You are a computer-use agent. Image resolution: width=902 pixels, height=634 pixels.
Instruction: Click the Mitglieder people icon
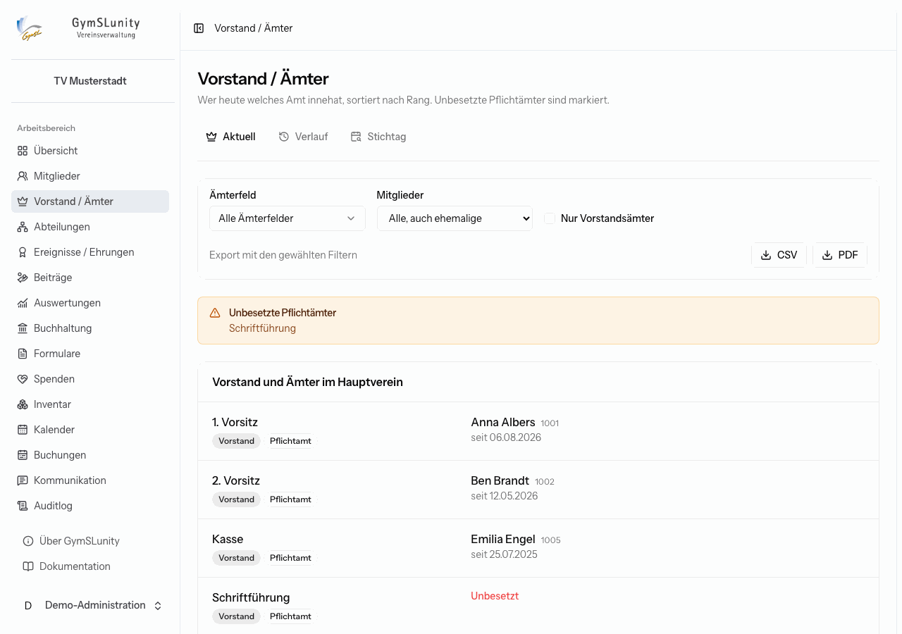point(23,176)
